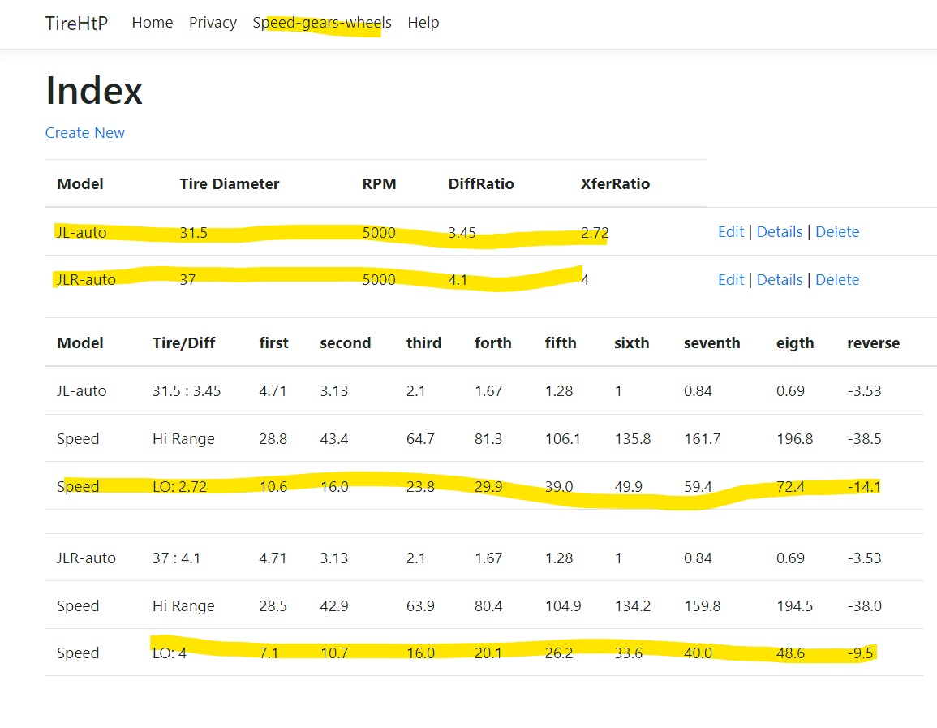
Task: Click the forth gear column header
Action: (x=493, y=343)
